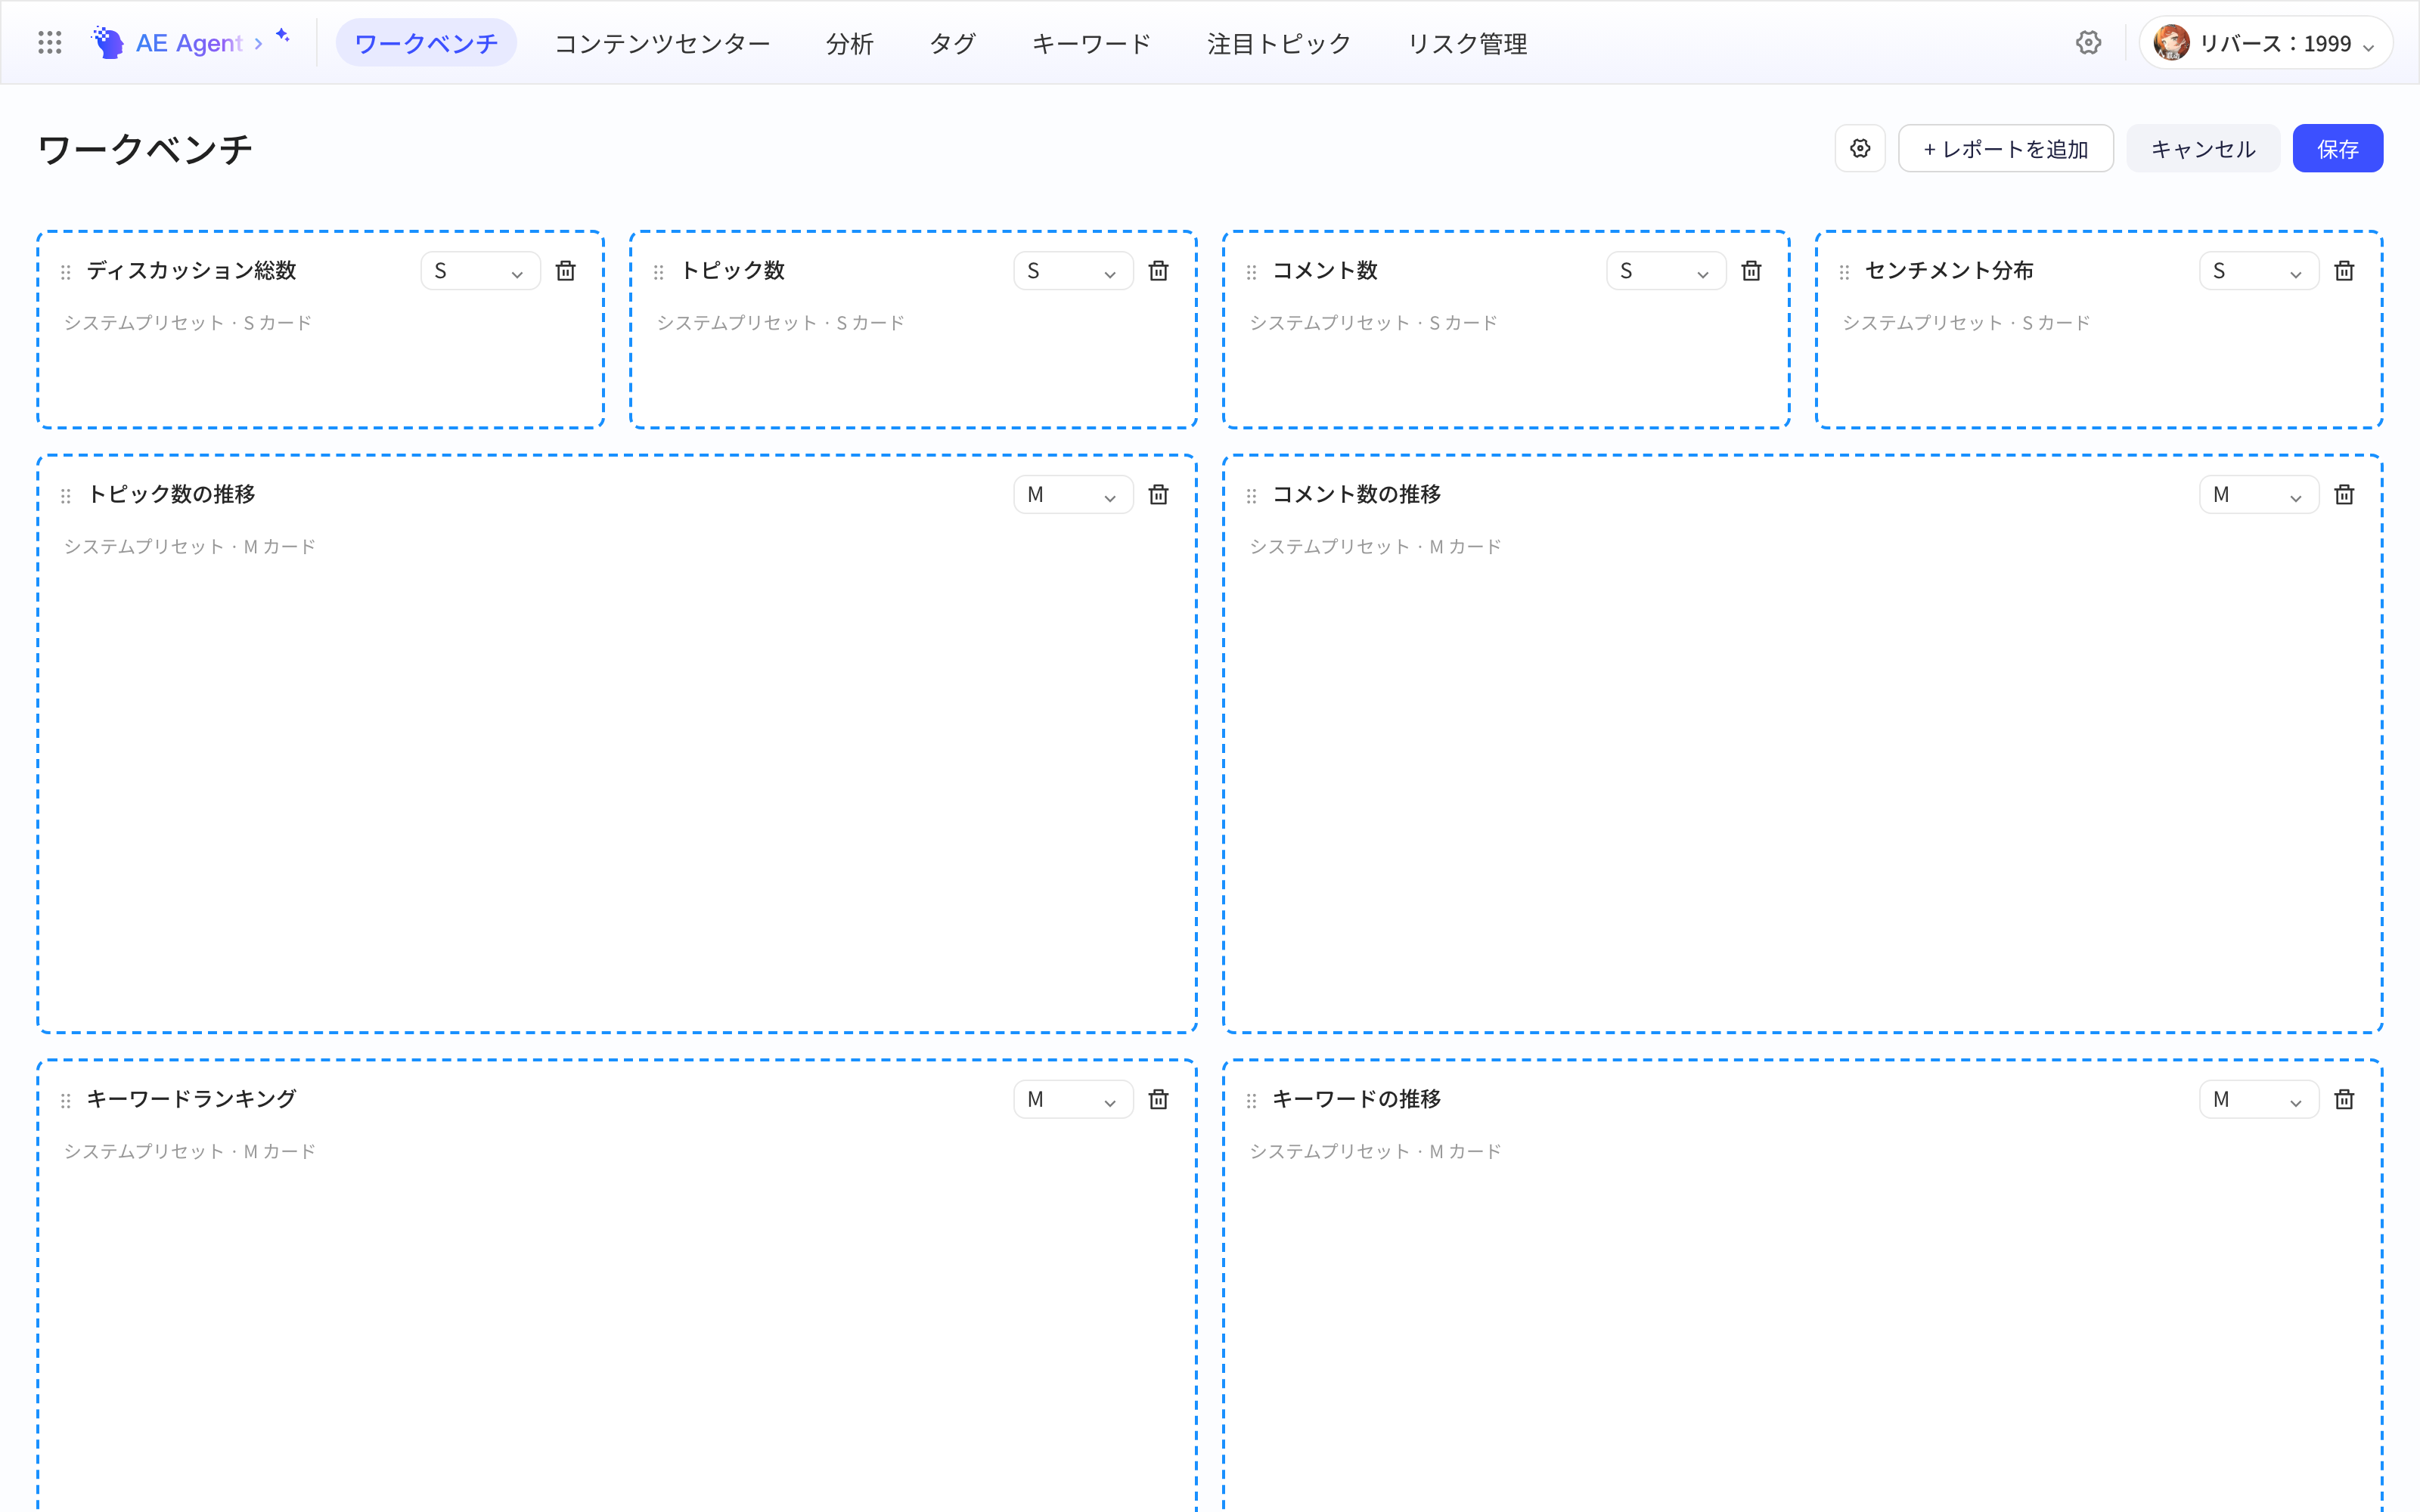Screen dimensions: 2420x1512
Task: Expand the リバース：1999 account switcher
Action: pos(2265,43)
